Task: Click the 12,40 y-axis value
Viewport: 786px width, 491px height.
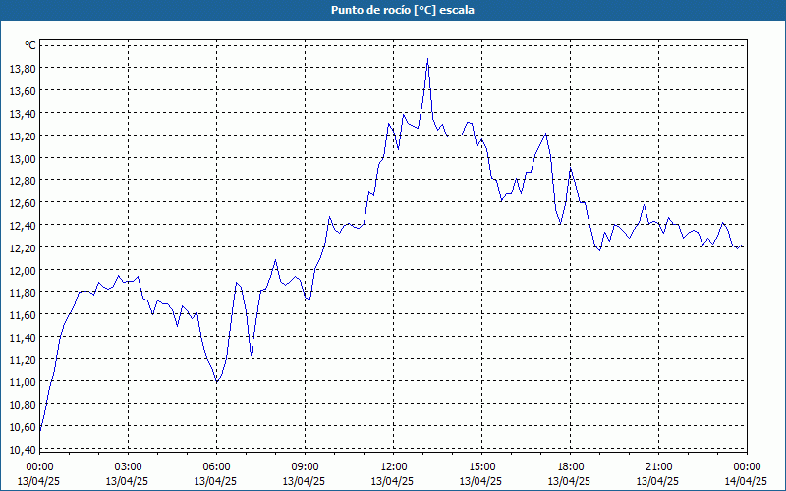Action: 23,227
